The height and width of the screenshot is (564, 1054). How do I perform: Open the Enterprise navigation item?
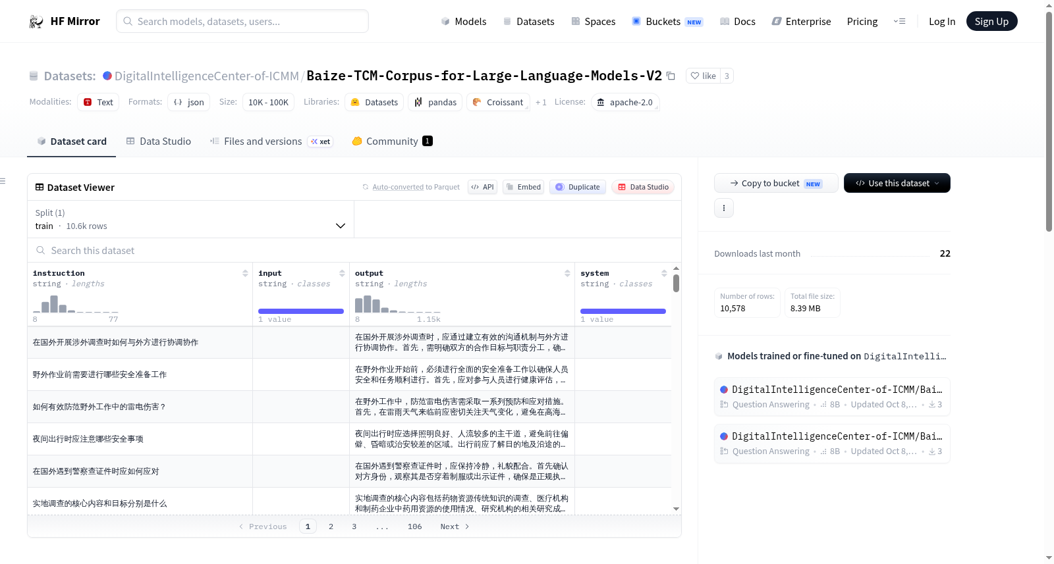click(x=801, y=21)
